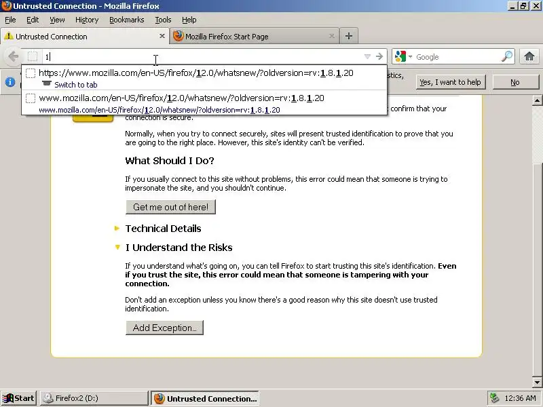Screen dimensions: 543x407
Task: Click Yes, I want to help button
Action: pos(450,82)
